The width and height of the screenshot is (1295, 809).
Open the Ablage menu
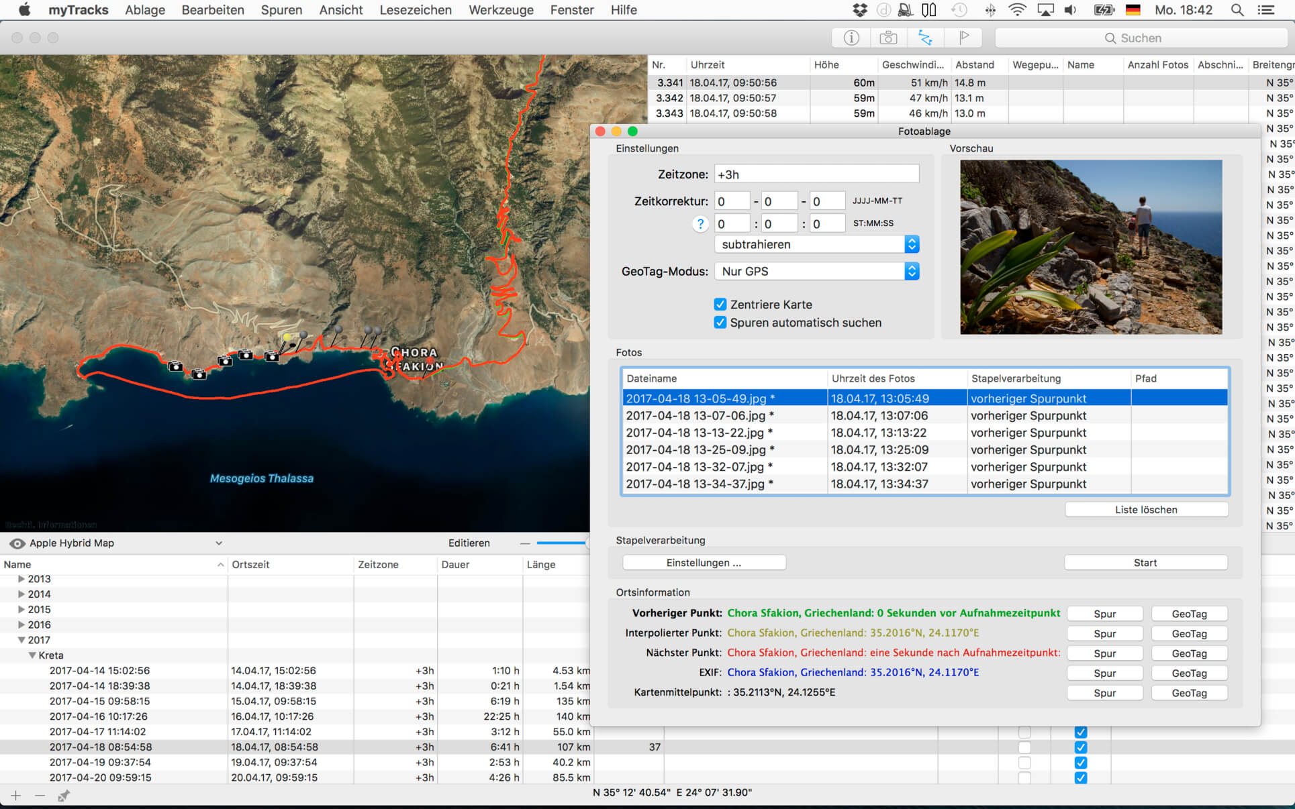145,10
